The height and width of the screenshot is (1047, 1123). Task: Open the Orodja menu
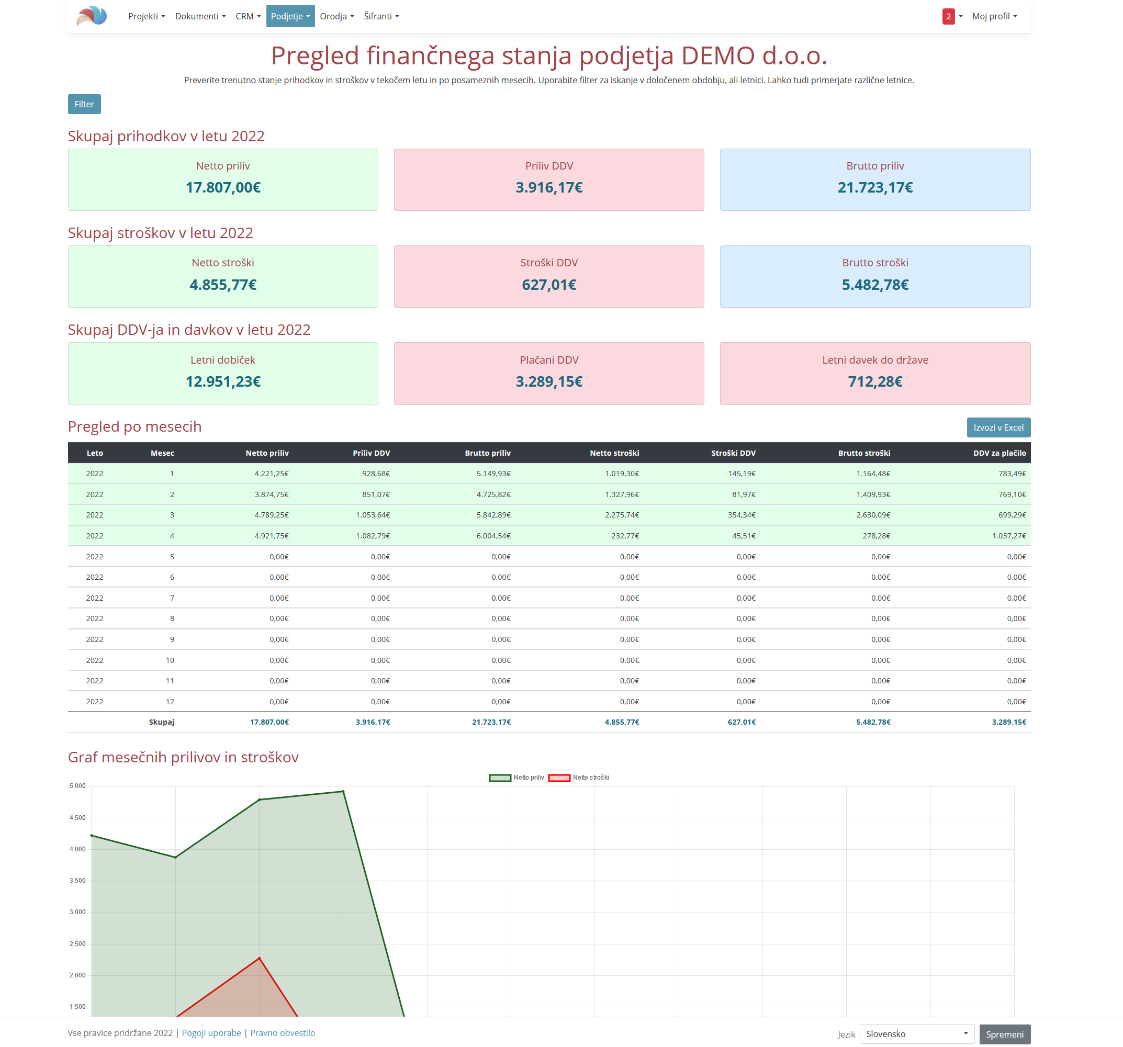tap(336, 16)
